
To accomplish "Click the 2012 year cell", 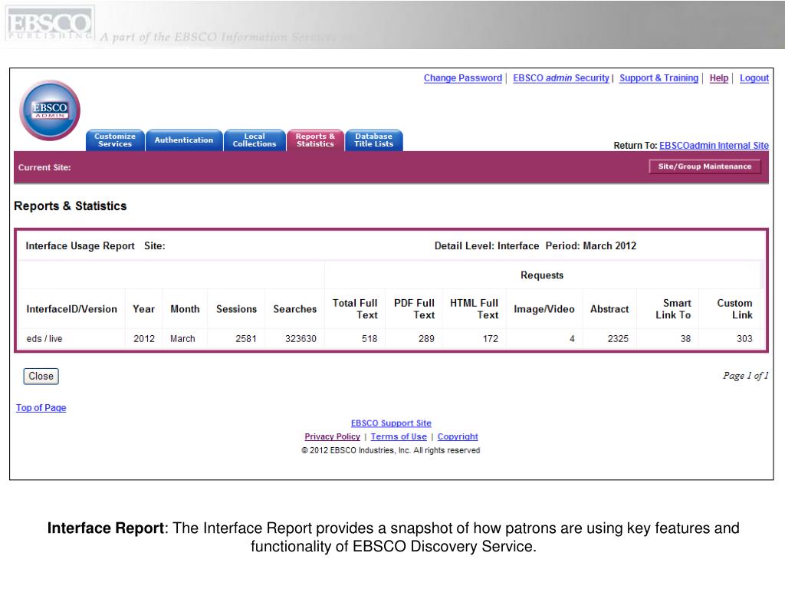I will [x=144, y=338].
